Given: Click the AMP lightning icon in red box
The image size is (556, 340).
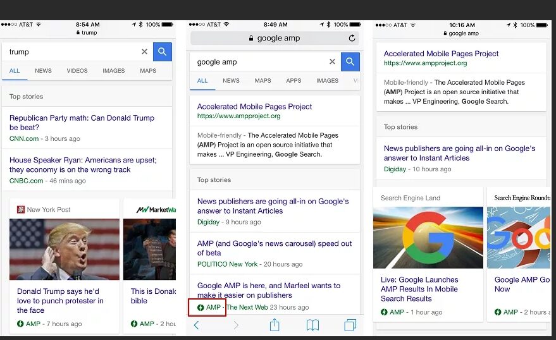Looking at the screenshot, I should (201, 308).
